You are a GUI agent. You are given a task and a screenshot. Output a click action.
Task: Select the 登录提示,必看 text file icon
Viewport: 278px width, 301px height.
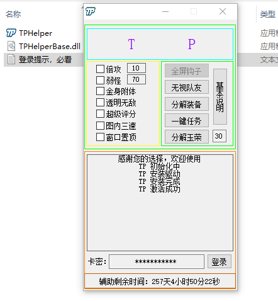[x=11, y=59]
